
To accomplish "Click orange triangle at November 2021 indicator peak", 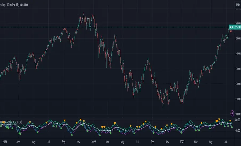I will (80, 120).
